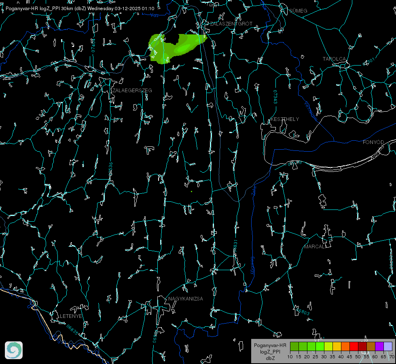Select the KESZTHELY city label
The image size is (396, 364).
pos(285,119)
